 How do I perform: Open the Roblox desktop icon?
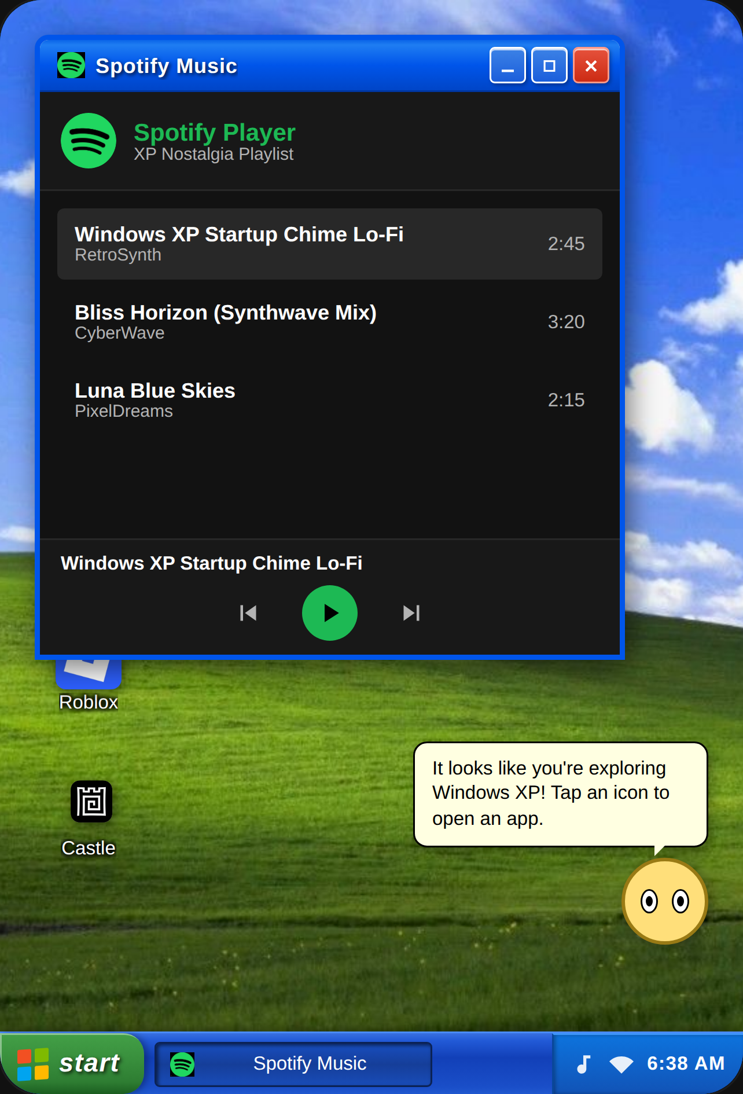coord(89,686)
